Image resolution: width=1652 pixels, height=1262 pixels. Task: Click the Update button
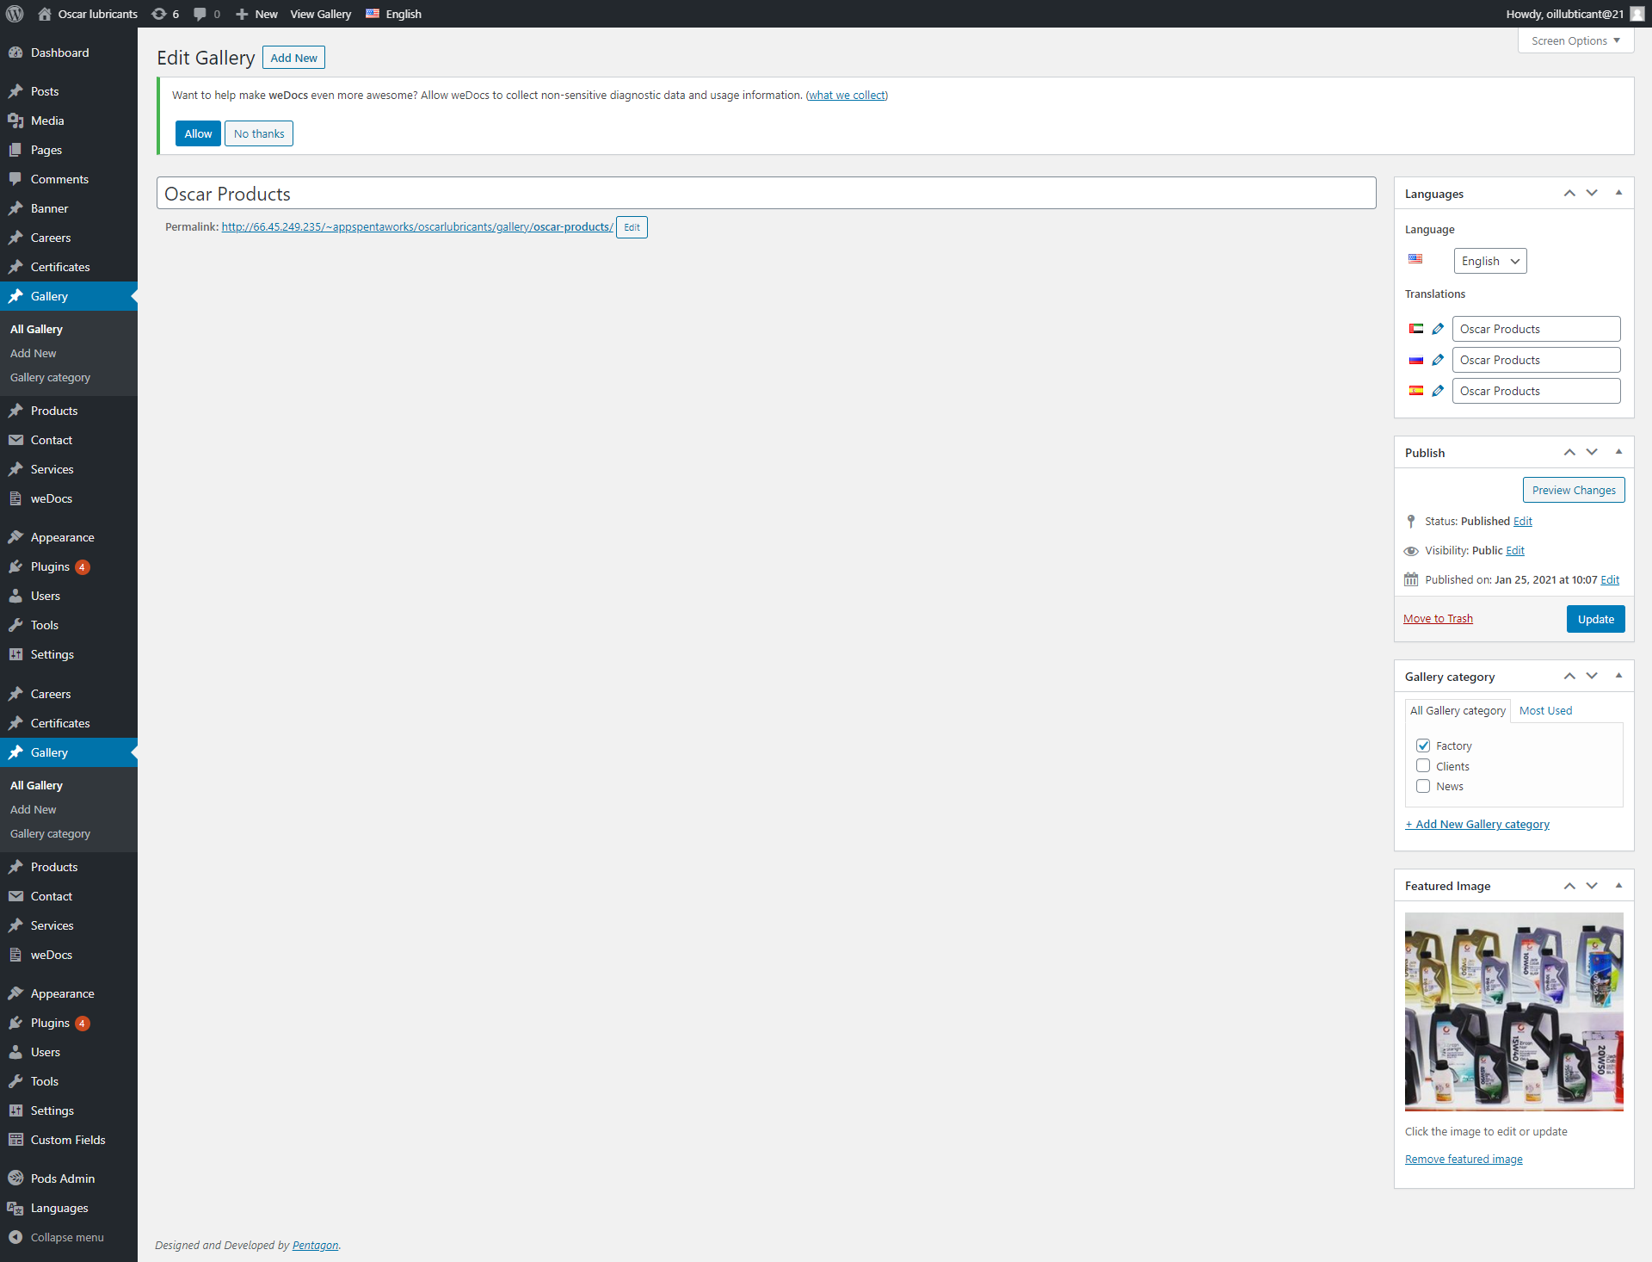(1595, 619)
